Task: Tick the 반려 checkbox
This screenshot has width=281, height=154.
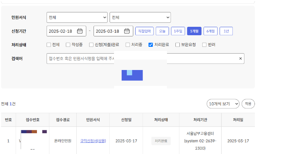Action: 204,45
